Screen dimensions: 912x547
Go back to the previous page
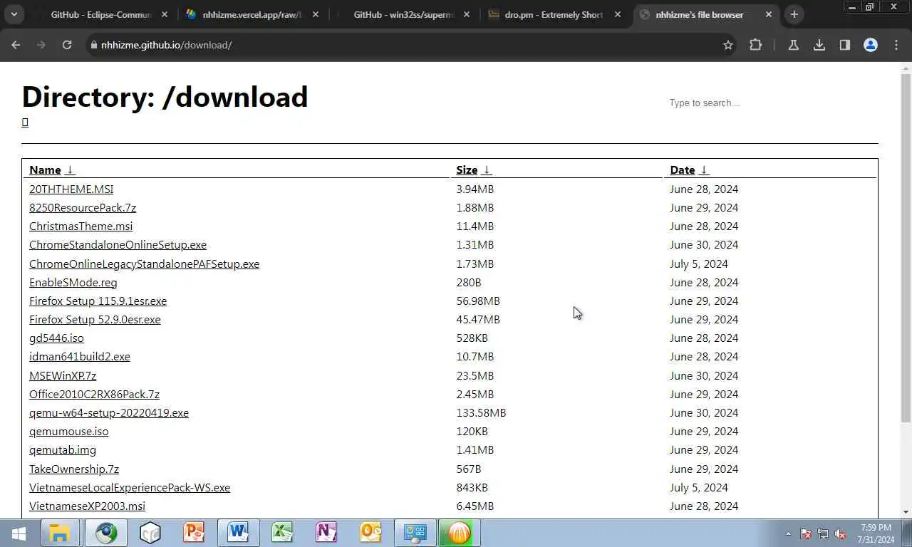point(16,45)
